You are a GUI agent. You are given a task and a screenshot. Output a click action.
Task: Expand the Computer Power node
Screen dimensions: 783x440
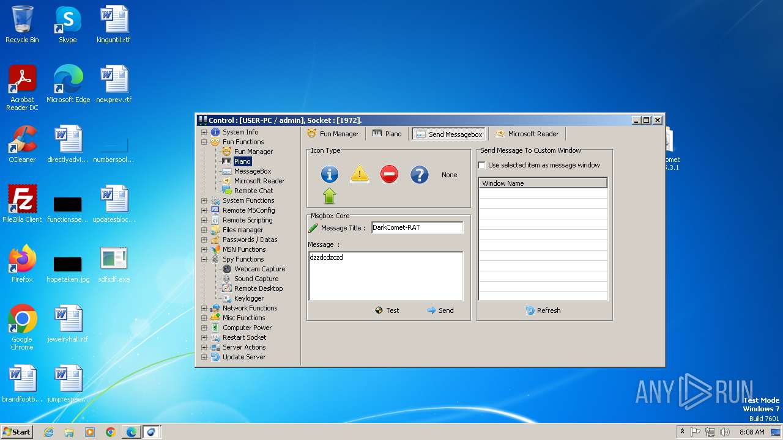click(204, 328)
